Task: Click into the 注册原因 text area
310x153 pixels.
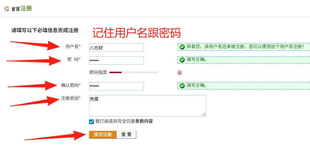Action: (x=147, y=106)
